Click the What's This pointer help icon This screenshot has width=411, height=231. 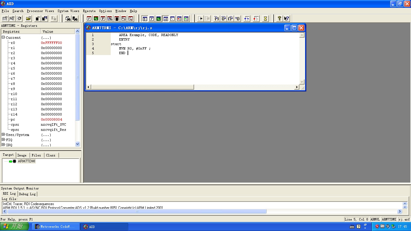click(286, 19)
